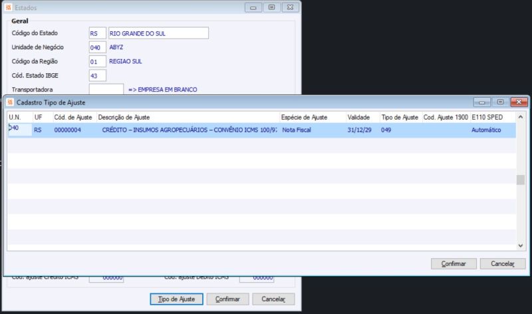Click Cancelar in the Estados window
This screenshot has height=314, width=532.
pos(273,299)
